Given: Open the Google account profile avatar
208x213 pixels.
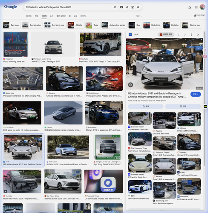Looking at the screenshot, I should pos(202,7).
